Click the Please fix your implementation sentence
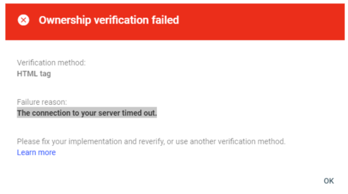348x194 pixels. pos(151,142)
